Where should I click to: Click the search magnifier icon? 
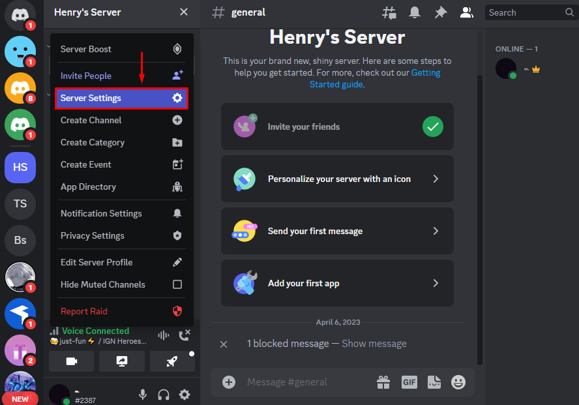point(569,12)
